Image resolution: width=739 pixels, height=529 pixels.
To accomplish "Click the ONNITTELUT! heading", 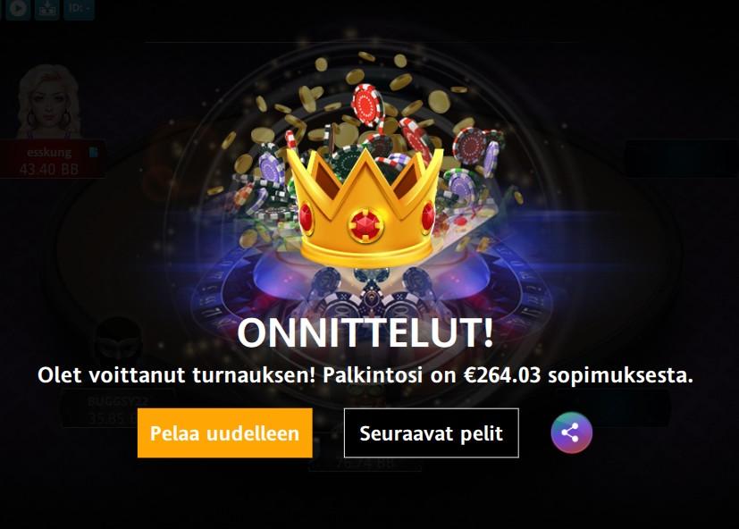I will coord(365,333).
